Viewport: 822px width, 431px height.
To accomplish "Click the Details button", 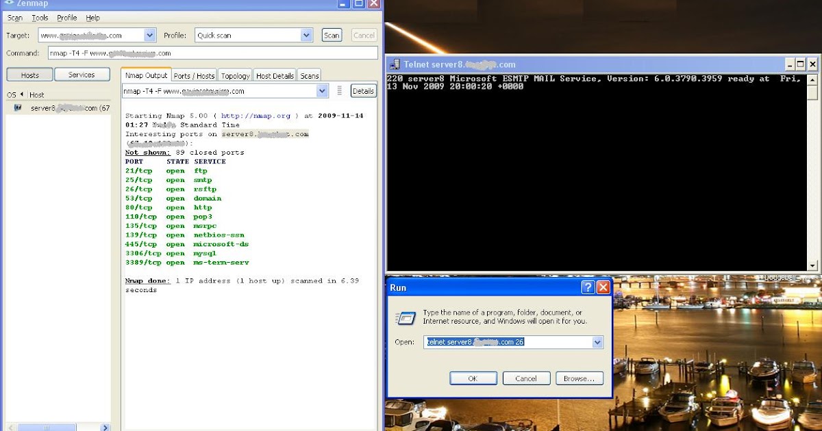I will 363,91.
